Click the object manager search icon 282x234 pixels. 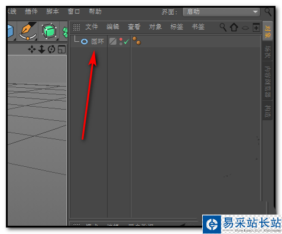(x=223, y=27)
